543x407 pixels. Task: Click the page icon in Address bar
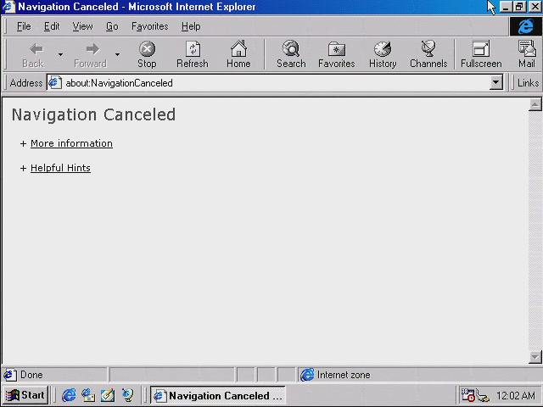pos(54,83)
